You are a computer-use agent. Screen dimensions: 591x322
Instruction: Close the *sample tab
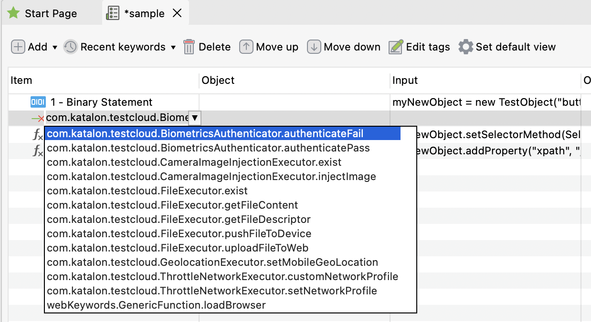177,13
